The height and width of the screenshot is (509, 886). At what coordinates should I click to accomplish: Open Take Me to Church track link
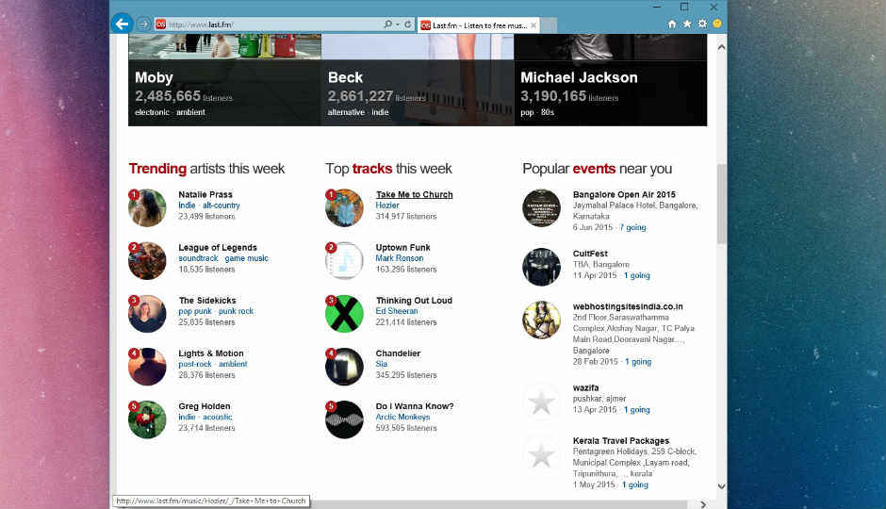coord(414,194)
